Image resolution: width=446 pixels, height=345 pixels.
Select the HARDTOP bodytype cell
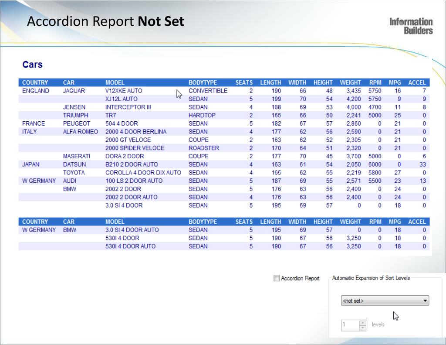[x=202, y=116]
